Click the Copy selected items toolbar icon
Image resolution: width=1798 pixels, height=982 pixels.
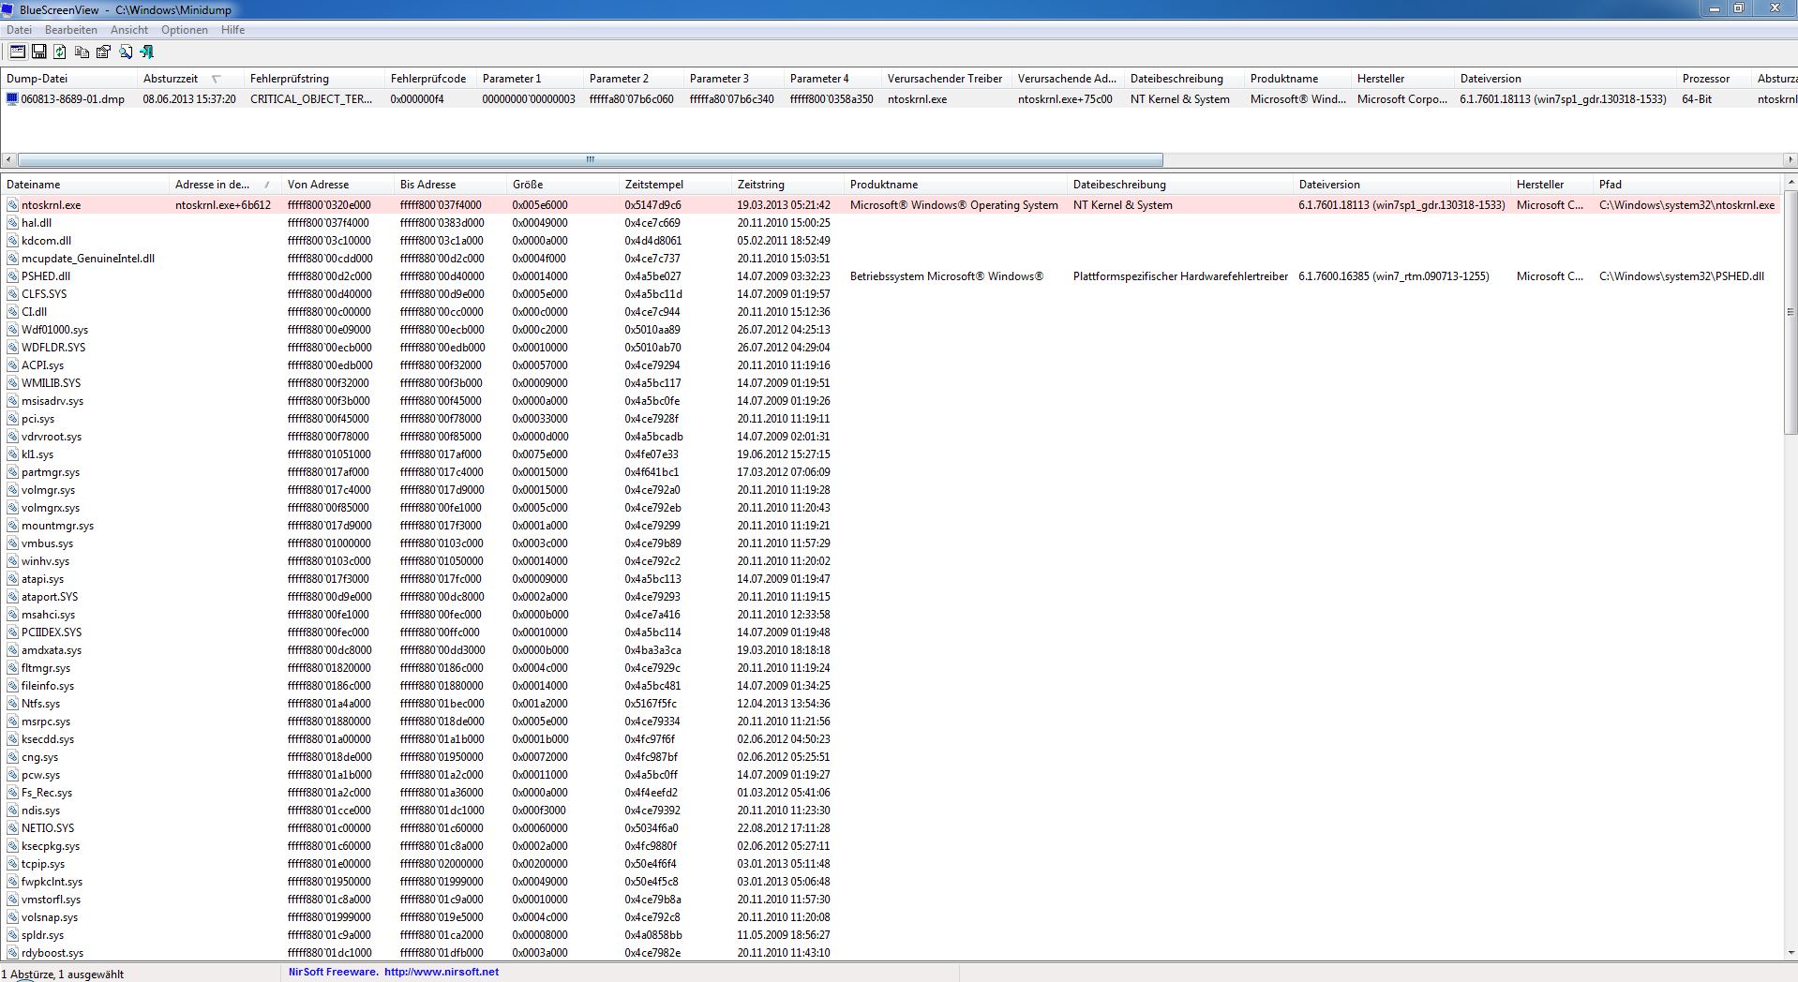82,52
